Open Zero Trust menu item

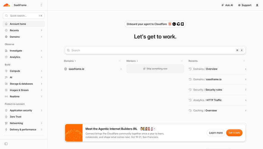click(x=24, y=117)
